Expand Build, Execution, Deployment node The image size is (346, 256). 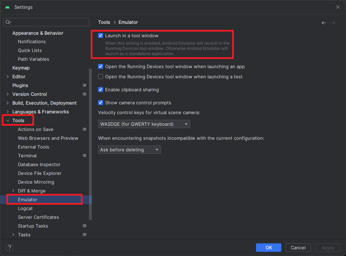(8, 103)
